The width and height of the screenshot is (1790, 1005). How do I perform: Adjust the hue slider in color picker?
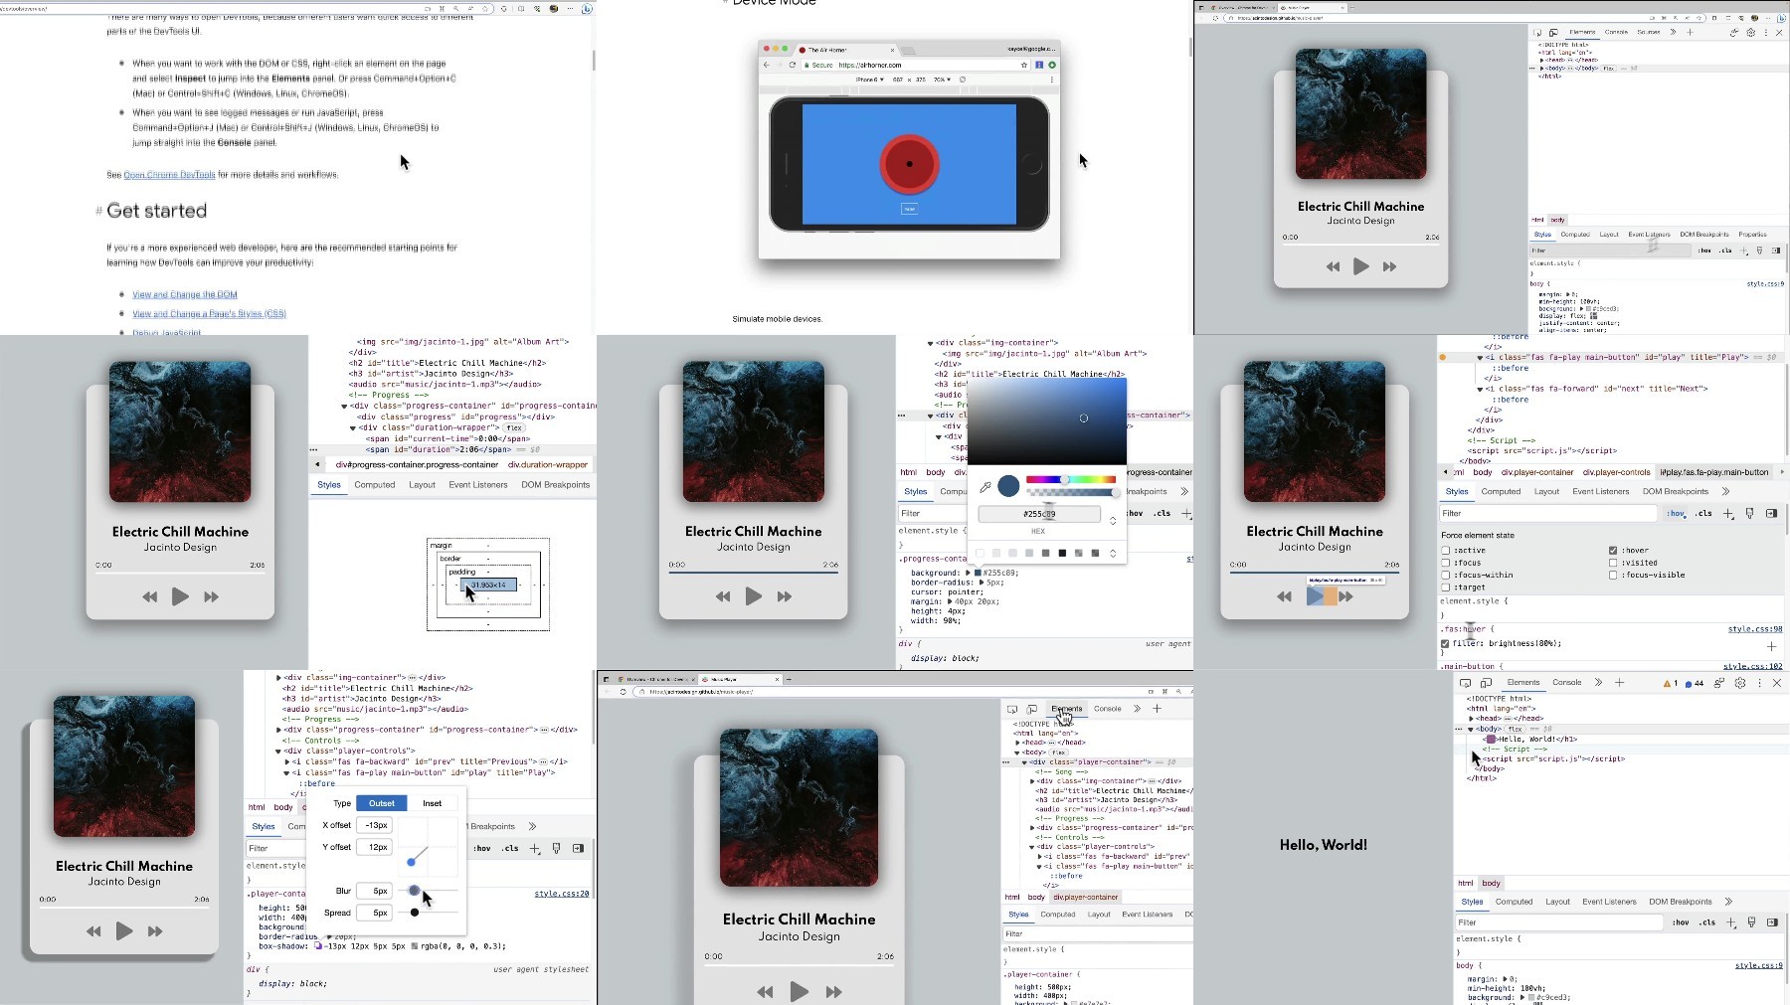tap(1071, 480)
